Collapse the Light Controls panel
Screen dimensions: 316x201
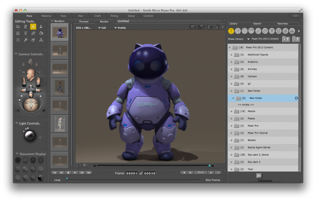coord(16,123)
